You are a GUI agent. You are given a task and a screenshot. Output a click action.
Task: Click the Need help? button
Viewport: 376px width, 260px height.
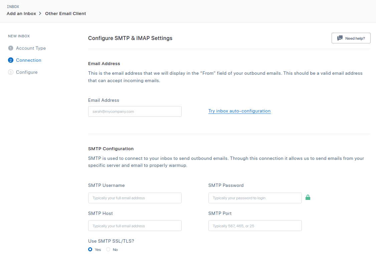click(x=351, y=38)
